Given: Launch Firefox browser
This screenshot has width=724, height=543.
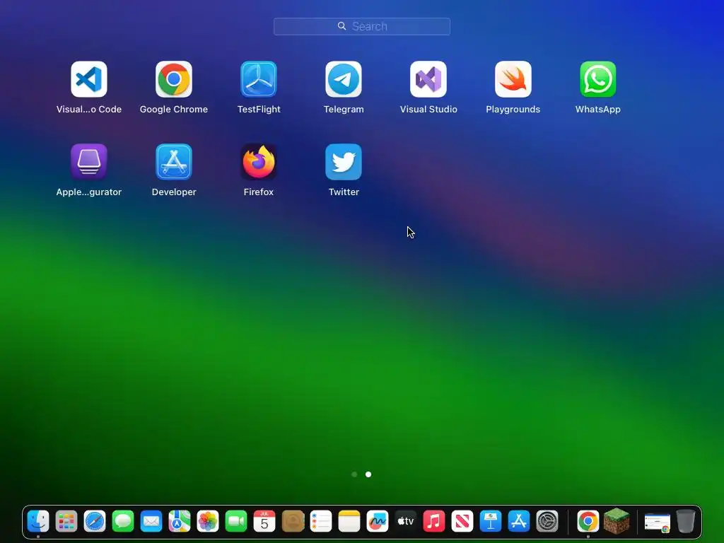Looking at the screenshot, I should [x=259, y=162].
